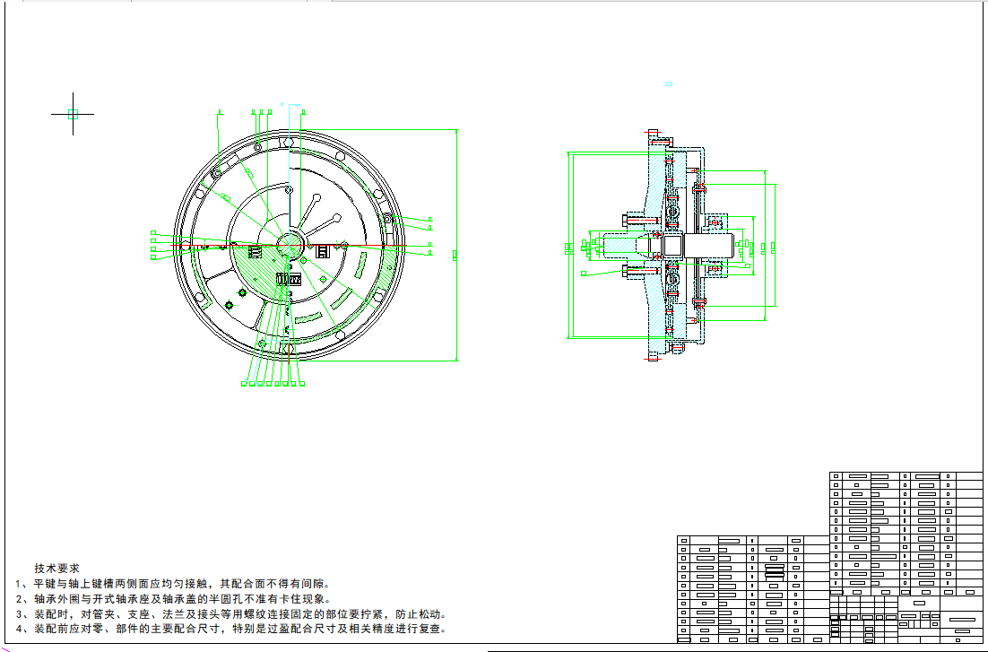Click the 技术要求 heading text
This screenshot has height=652, width=988.
(56, 568)
